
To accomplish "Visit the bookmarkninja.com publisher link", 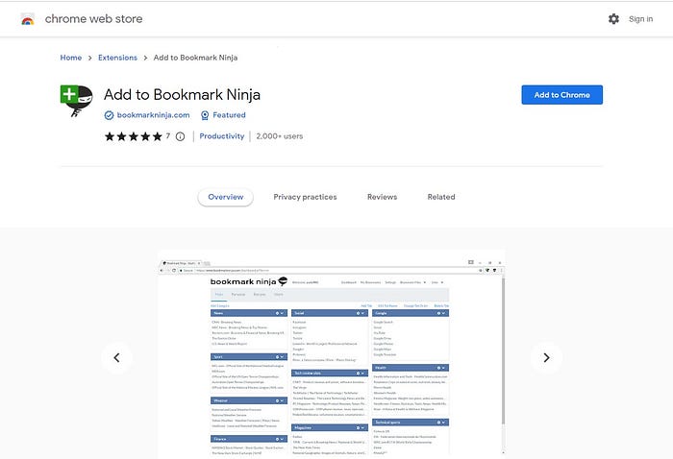I will point(153,115).
